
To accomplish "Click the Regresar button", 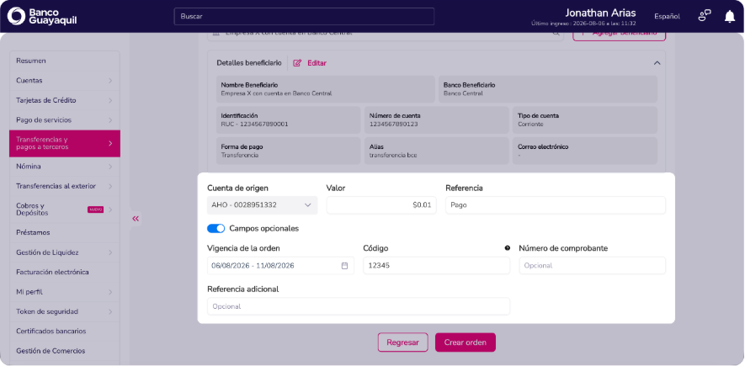I will tap(403, 342).
